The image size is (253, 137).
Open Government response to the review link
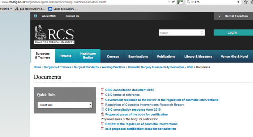point(162,100)
